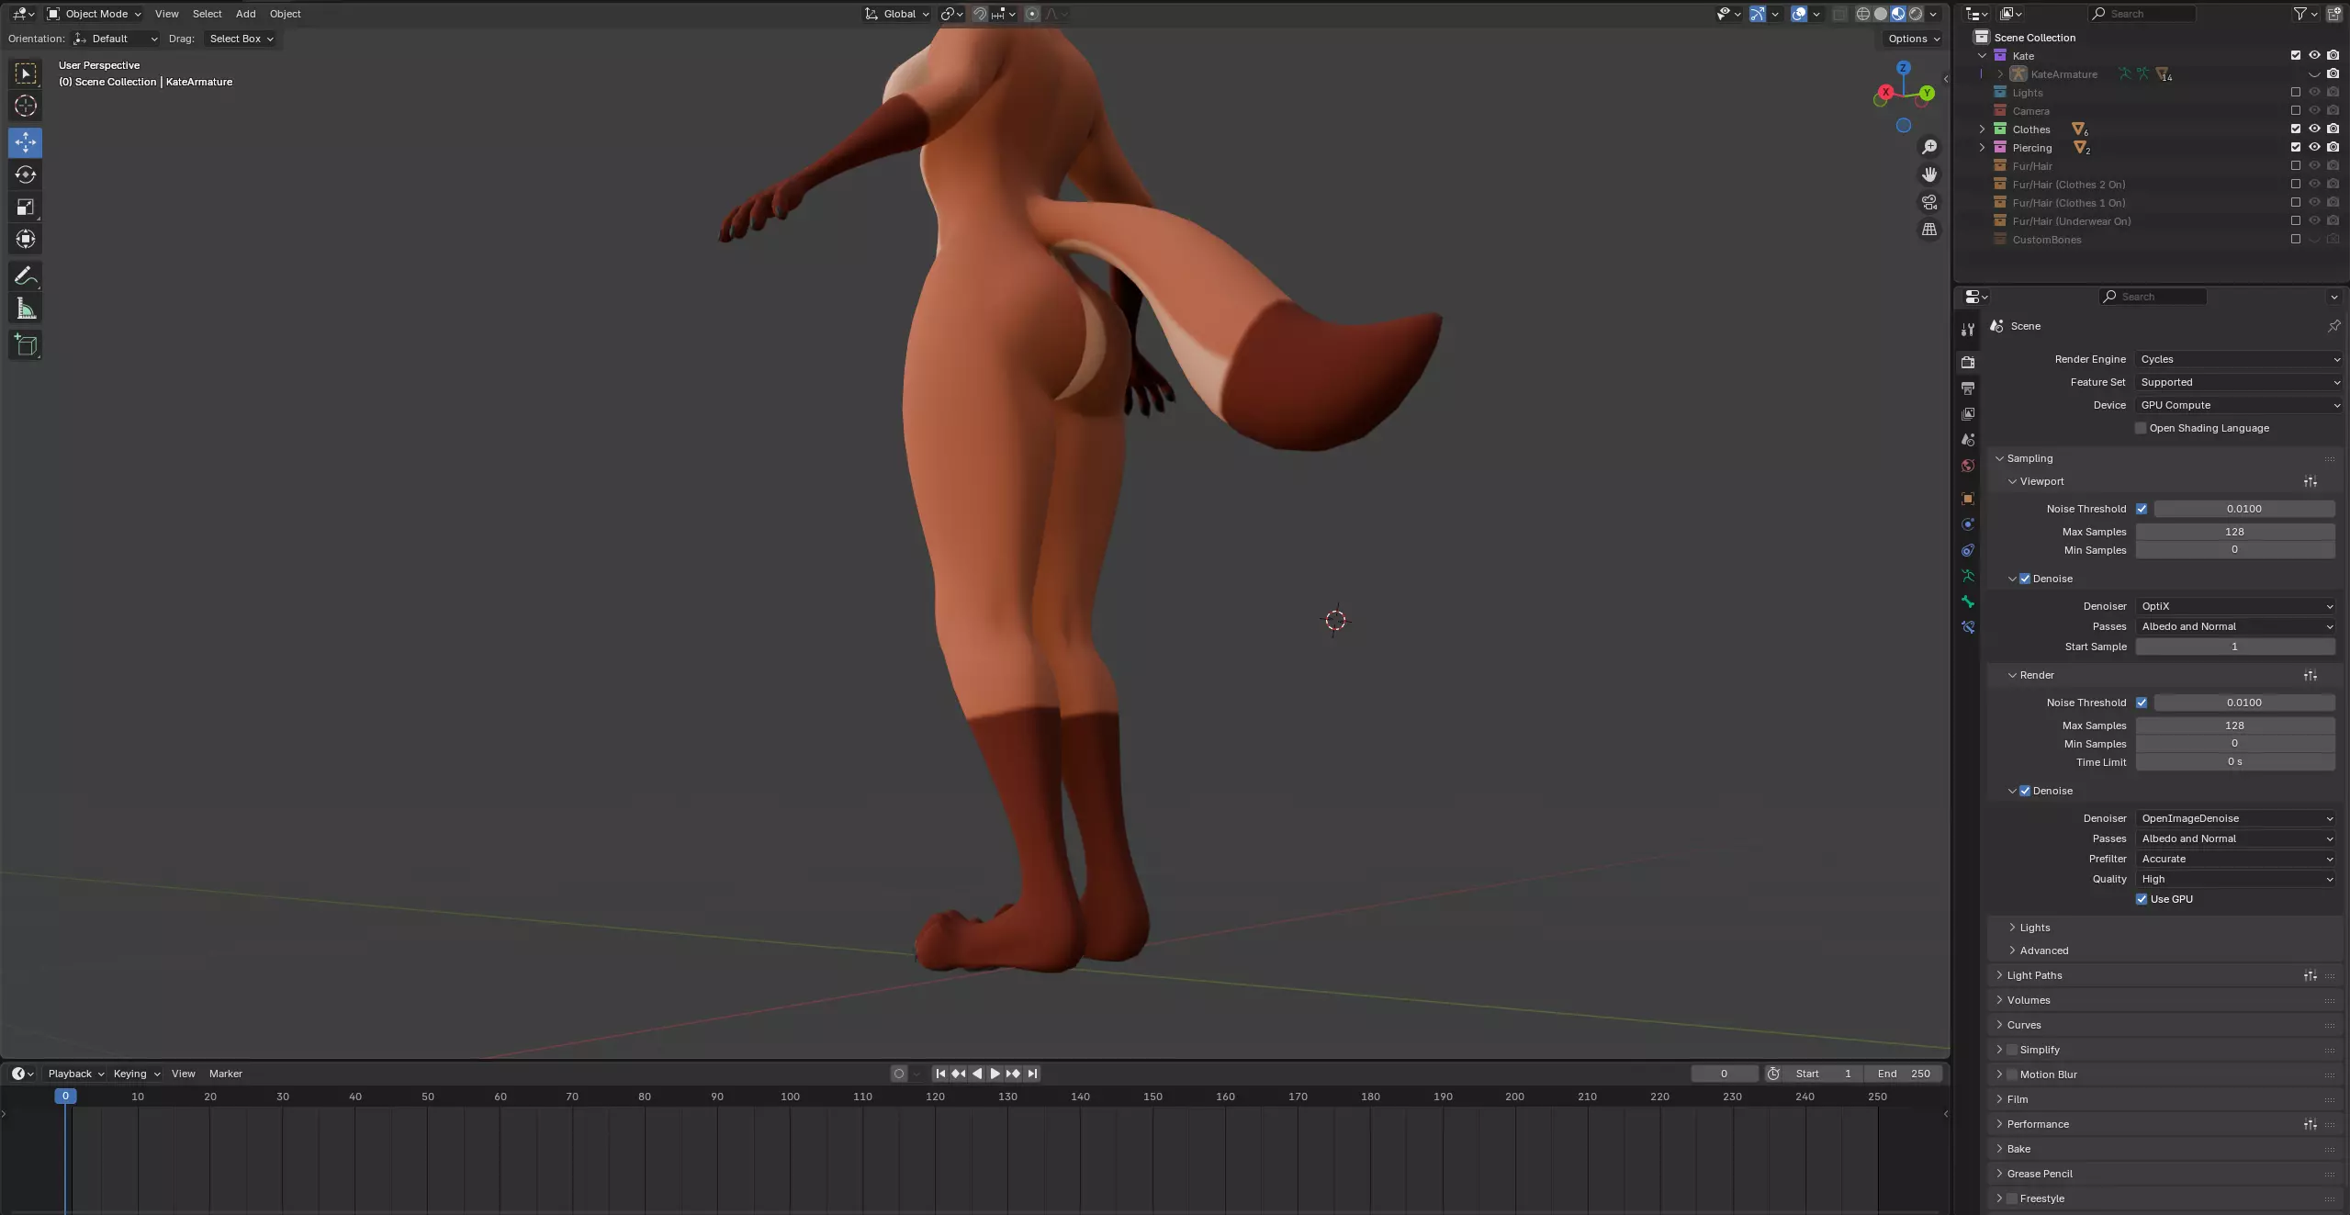2350x1215 pixels.
Task: Click render Time Limit value field
Action: [2234, 761]
